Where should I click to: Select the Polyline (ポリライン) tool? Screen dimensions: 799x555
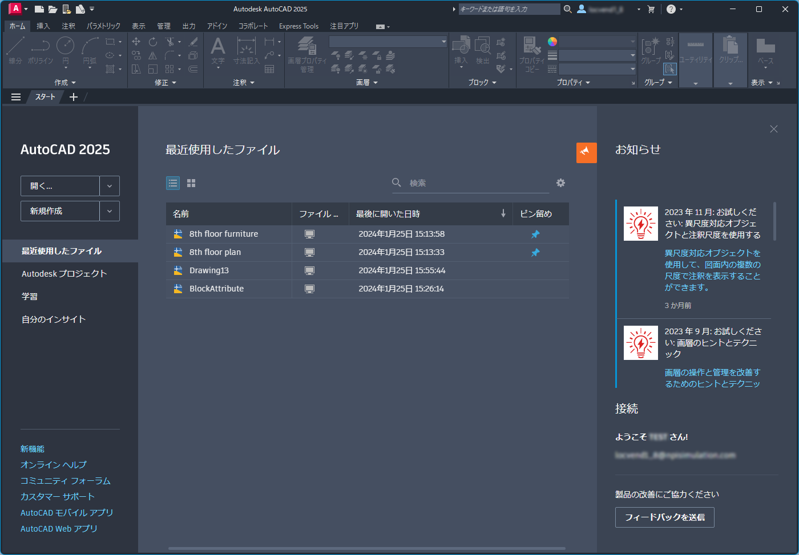pos(40,50)
